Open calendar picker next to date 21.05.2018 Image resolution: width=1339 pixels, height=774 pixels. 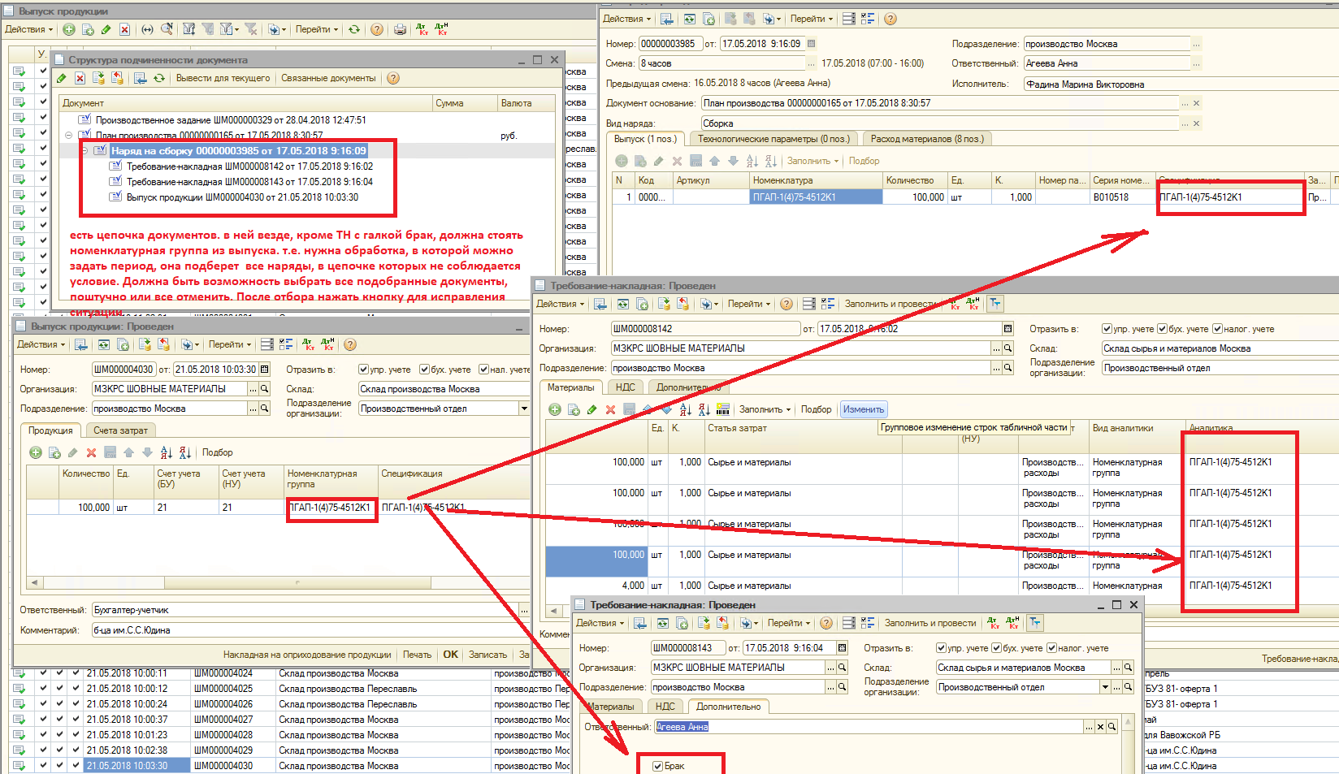(264, 370)
